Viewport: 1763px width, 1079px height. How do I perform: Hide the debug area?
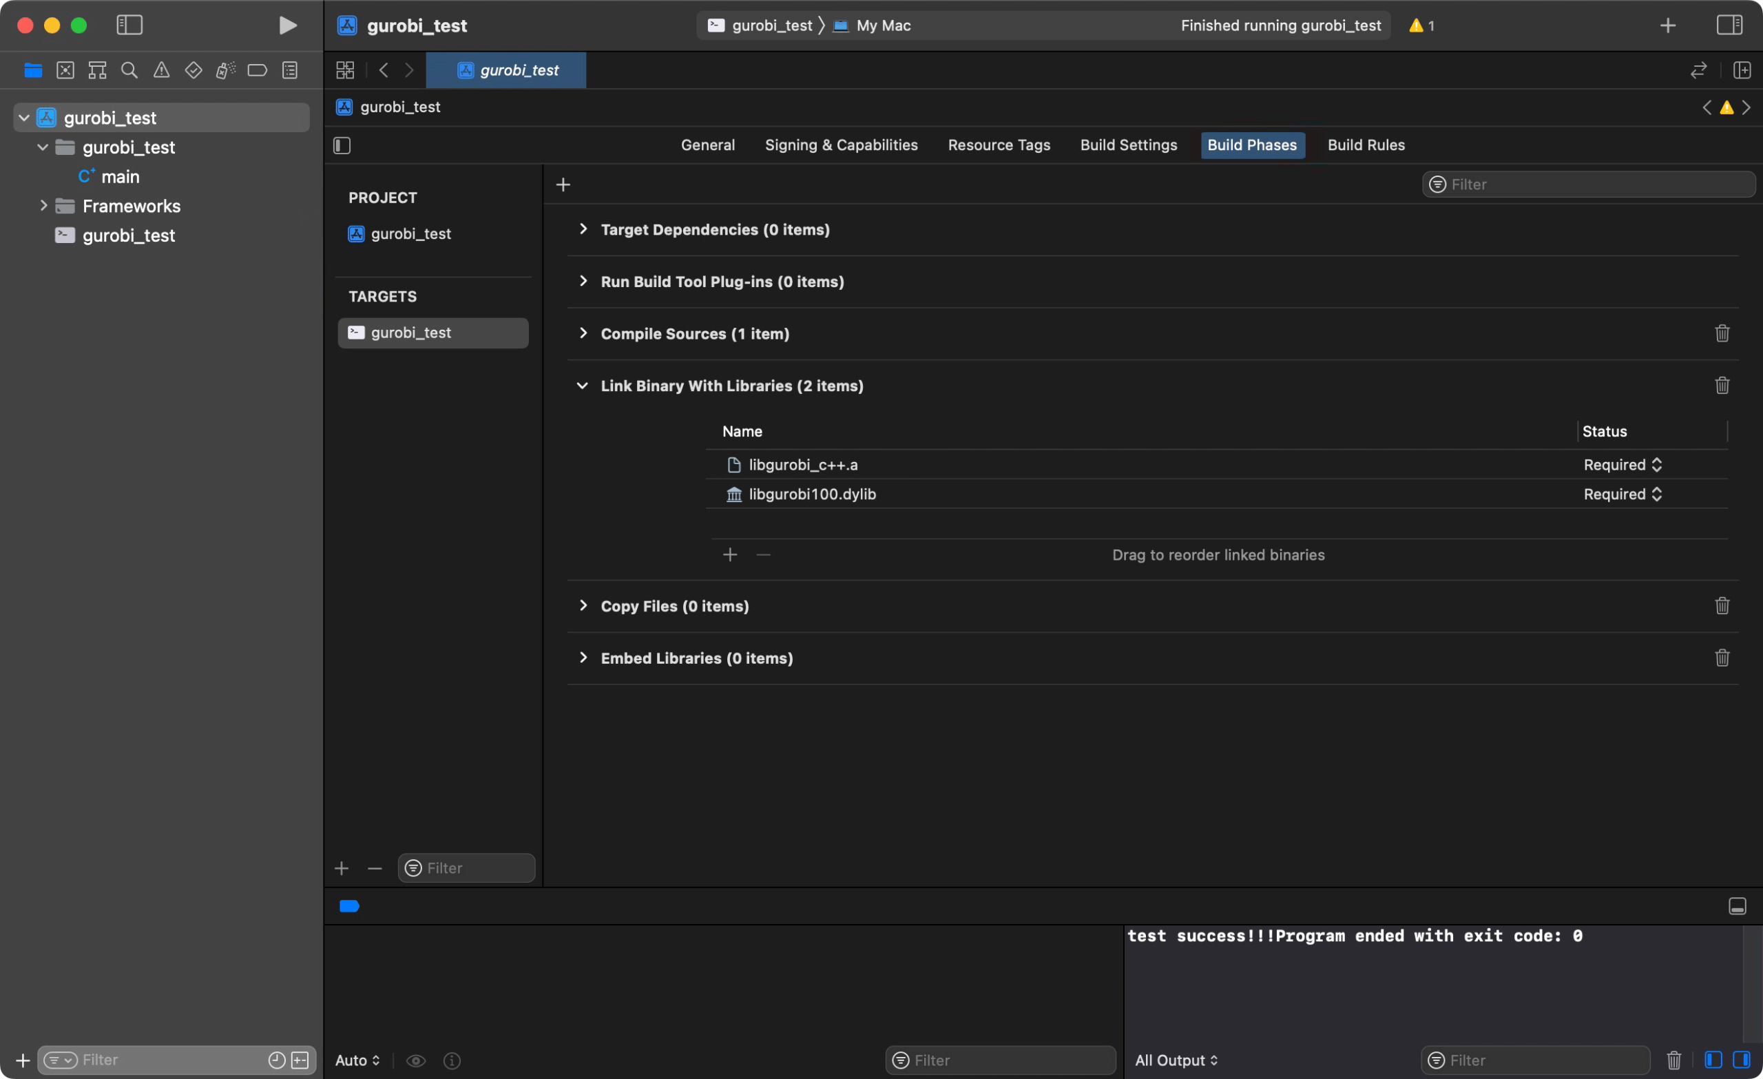tap(1738, 906)
